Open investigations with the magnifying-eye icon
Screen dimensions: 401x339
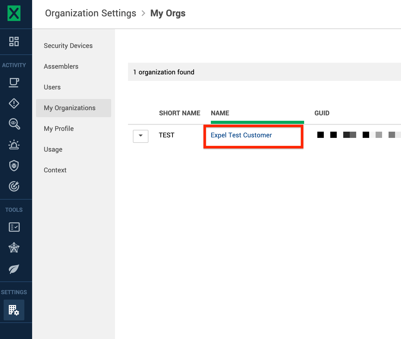[x=14, y=124]
